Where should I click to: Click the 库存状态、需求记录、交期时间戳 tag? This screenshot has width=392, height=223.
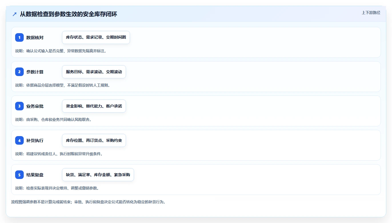coord(96,37)
